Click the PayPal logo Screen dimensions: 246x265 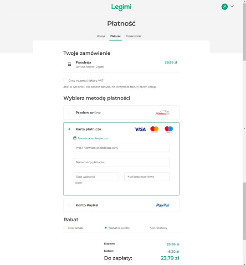point(163,205)
